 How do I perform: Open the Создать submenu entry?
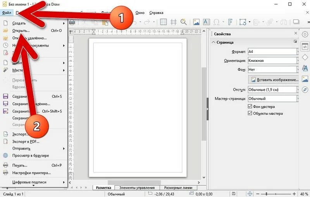point(34,23)
